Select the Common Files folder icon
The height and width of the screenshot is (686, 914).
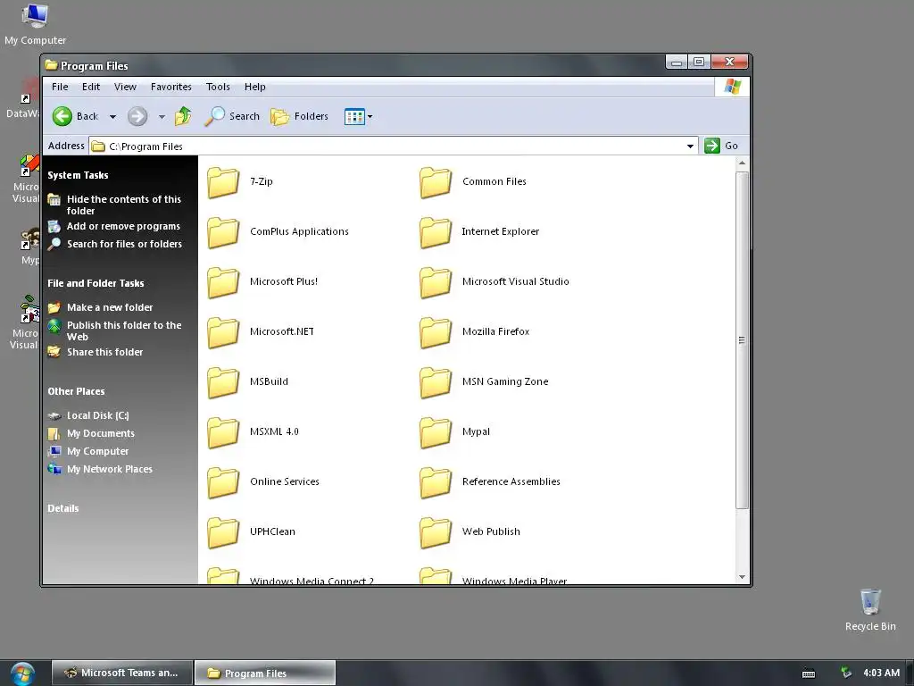coord(436,181)
